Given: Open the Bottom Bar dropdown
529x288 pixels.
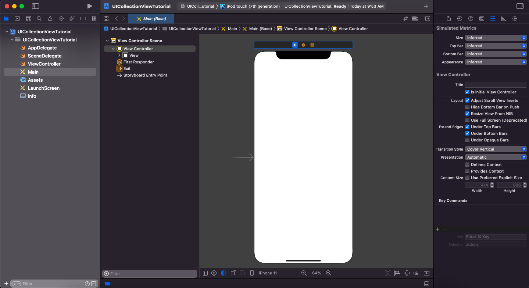Looking at the screenshot, I should pyautogui.click(x=496, y=54).
